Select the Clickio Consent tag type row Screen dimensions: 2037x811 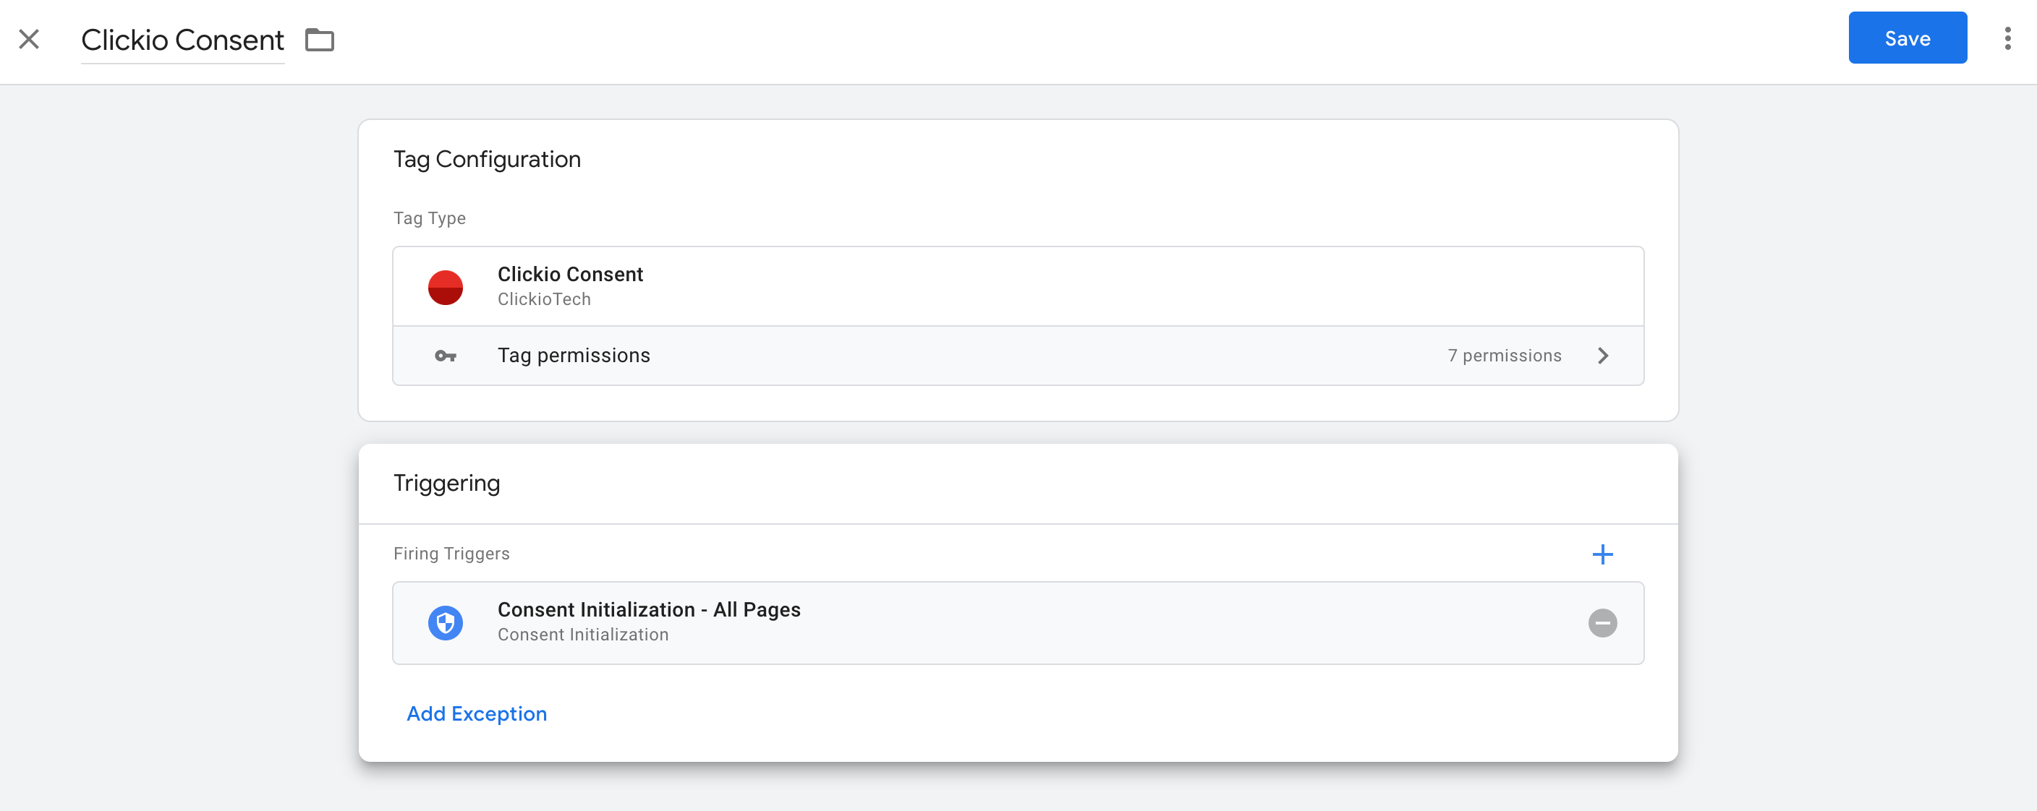[1018, 286]
